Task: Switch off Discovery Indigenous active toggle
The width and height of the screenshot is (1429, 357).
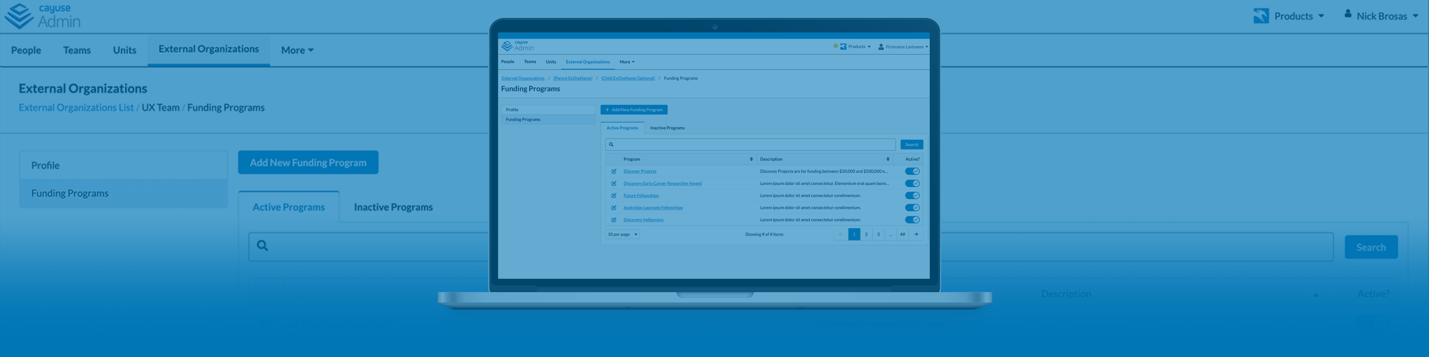Action: pos(912,220)
